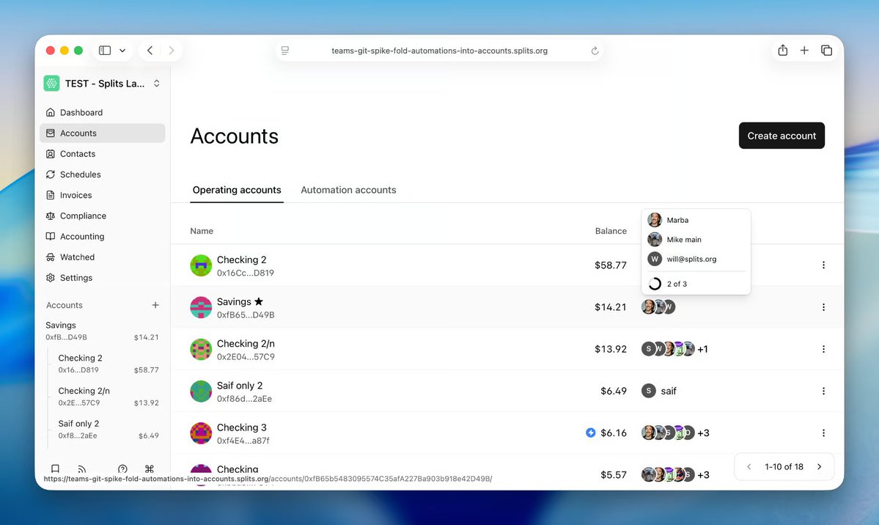Click the Checking 2/n signer avatars
Image resolution: width=879 pixels, height=525 pixels.
[x=668, y=349]
